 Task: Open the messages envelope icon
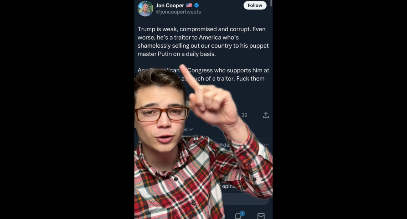point(261,216)
